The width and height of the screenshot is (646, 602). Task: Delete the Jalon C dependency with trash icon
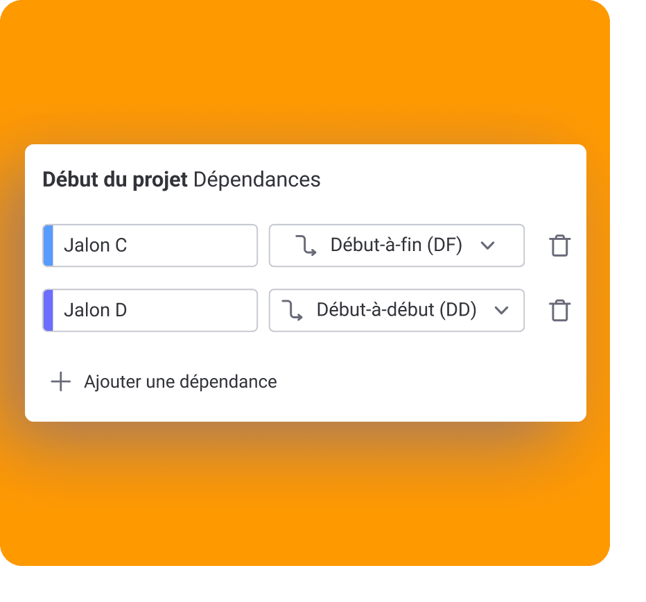559,246
